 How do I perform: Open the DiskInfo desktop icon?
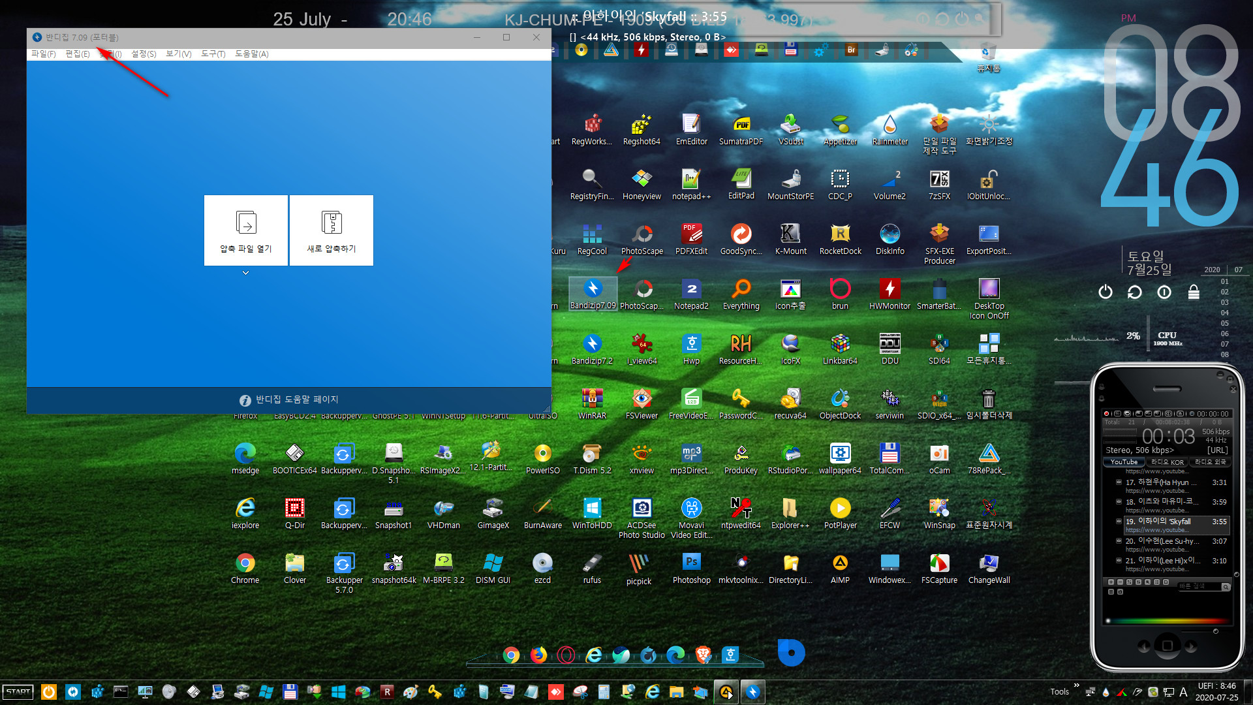889,240
